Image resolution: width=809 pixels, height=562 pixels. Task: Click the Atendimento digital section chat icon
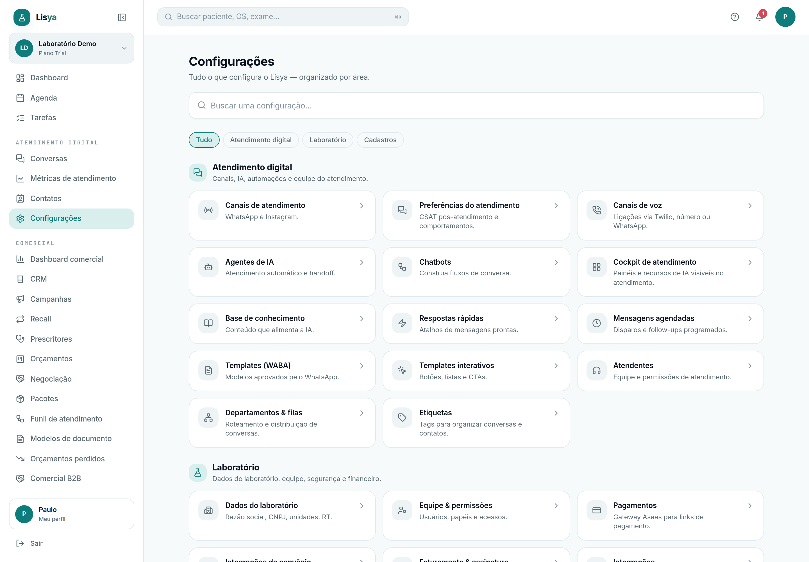pyautogui.click(x=197, y=173)
